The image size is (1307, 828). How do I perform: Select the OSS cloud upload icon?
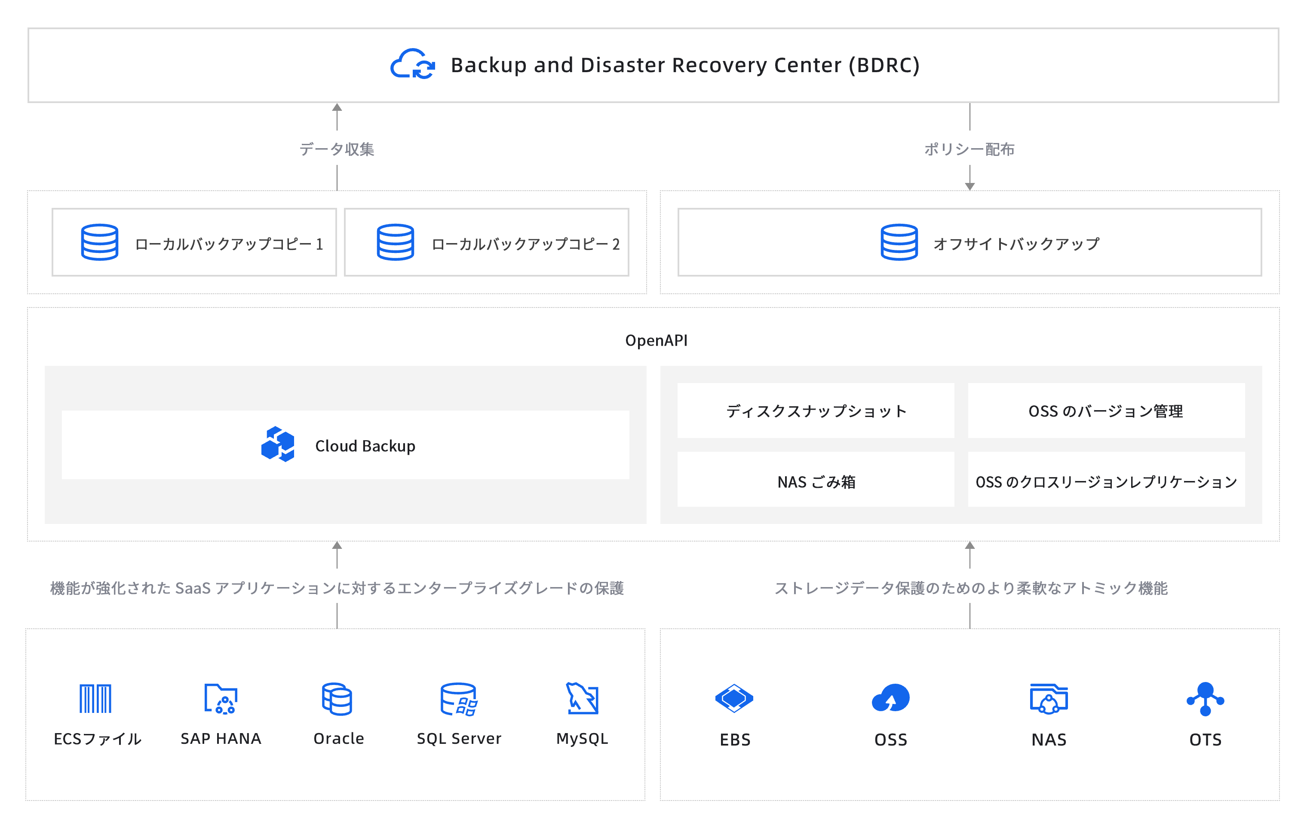(x=890, y=698)
